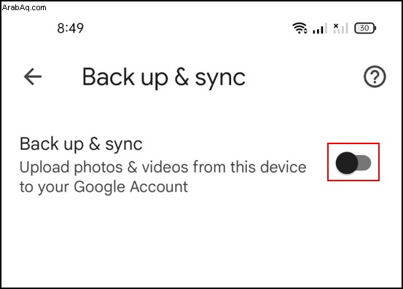Tap the words 'Google Account' in description
The image size is (403, 289).
coord(131,187)
